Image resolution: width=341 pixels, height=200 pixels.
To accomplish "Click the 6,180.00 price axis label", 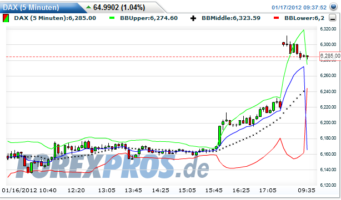I will pyautogui.click(x=328, y=138).
